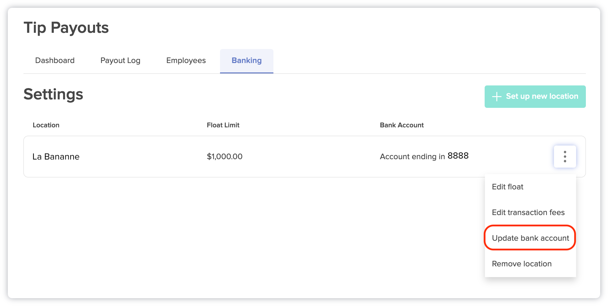The height and width of the screenshot is (306, 608).
Task: Choose Edit transaction fees option
Action: tap(528, 212)
